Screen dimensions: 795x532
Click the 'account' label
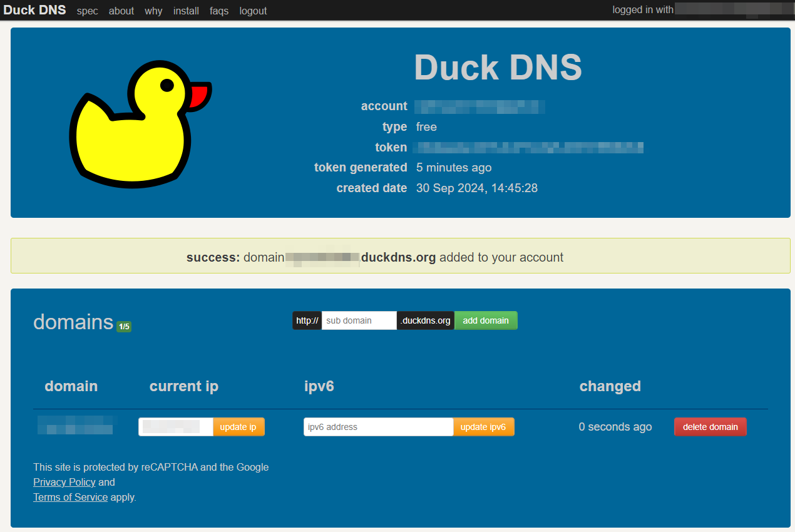click(384, 106)
